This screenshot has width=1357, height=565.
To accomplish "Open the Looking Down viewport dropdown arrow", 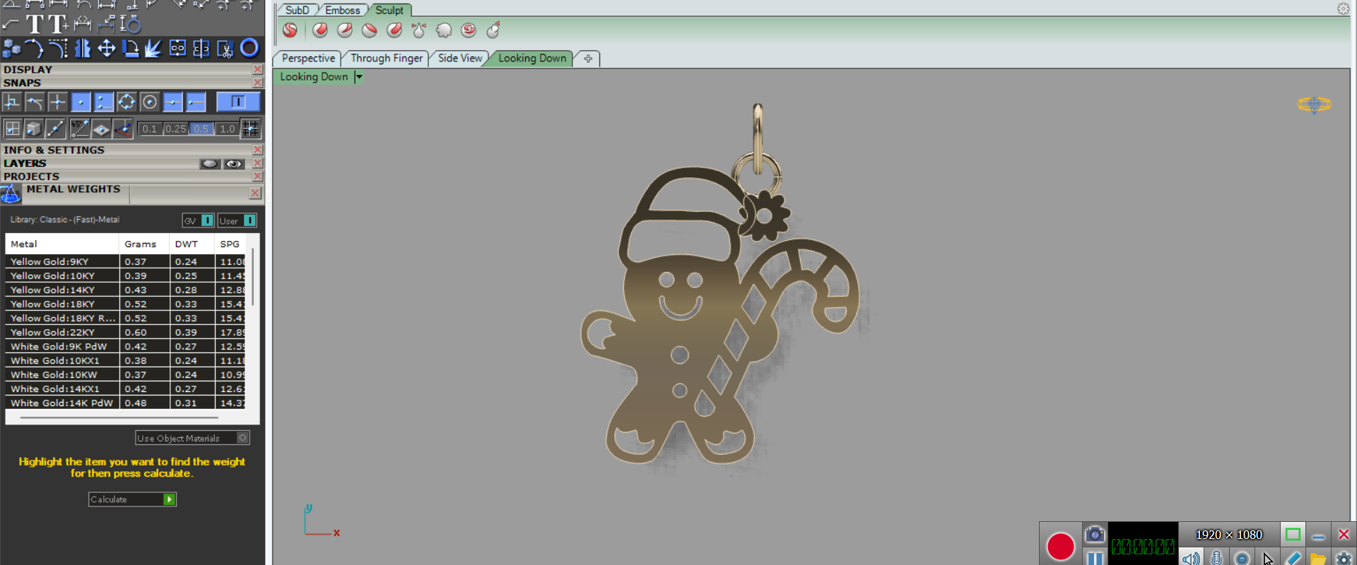I will tap(359, 77).
